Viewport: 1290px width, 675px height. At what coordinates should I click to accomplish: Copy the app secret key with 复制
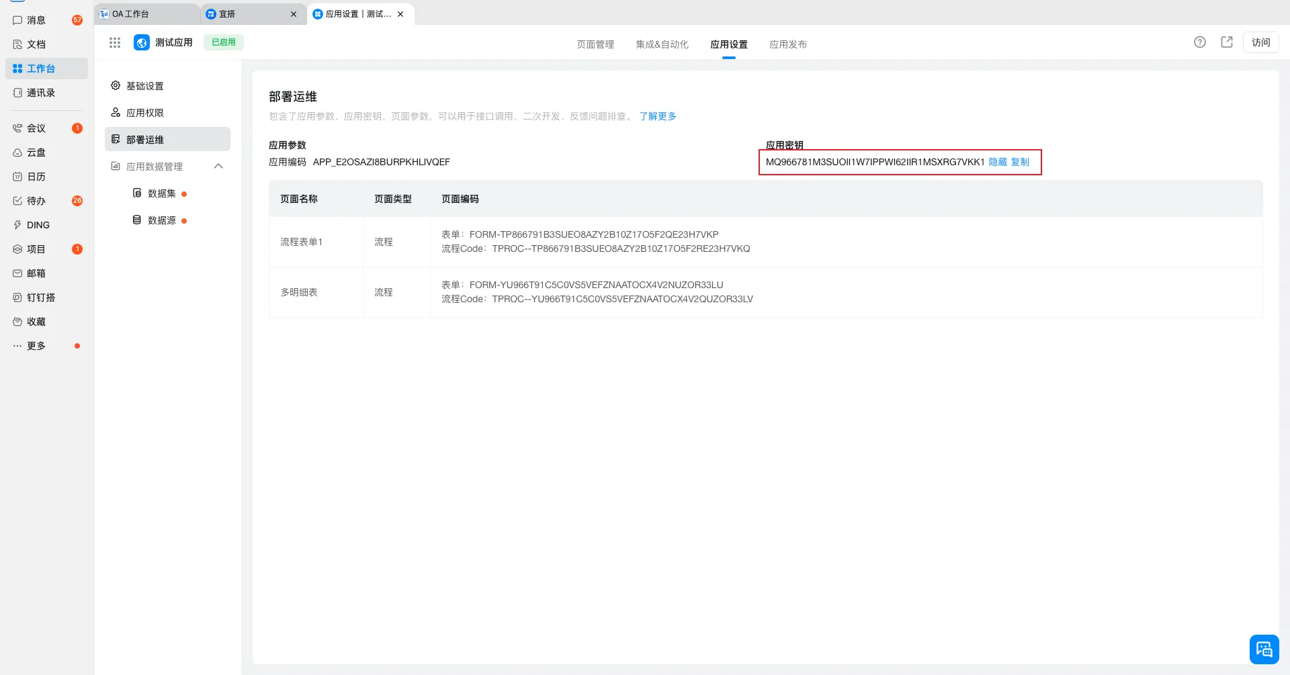(x=1020, y=162)
